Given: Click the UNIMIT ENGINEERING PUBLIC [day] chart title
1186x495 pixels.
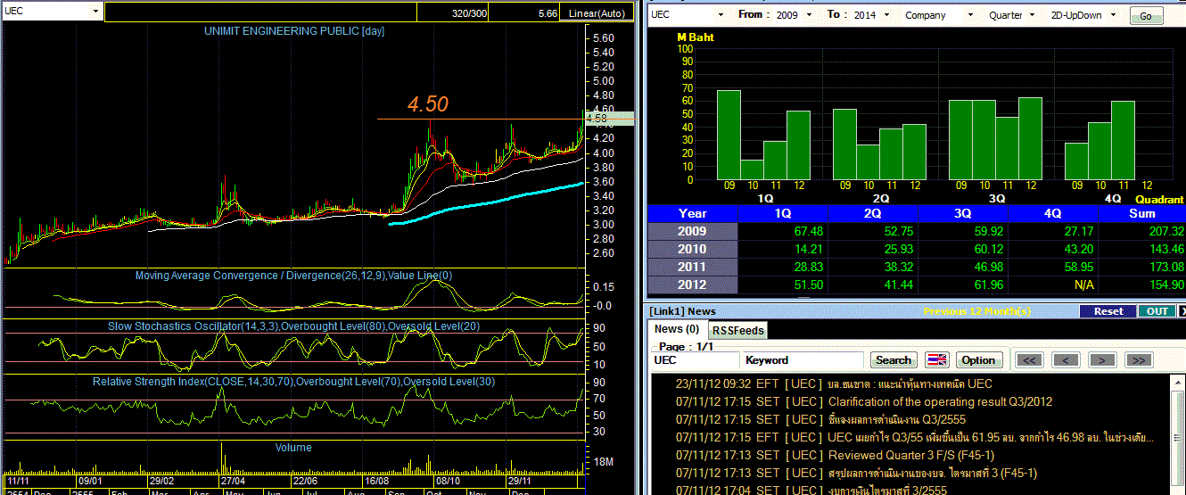Looking at the screenshot, I should click(294, 31).
